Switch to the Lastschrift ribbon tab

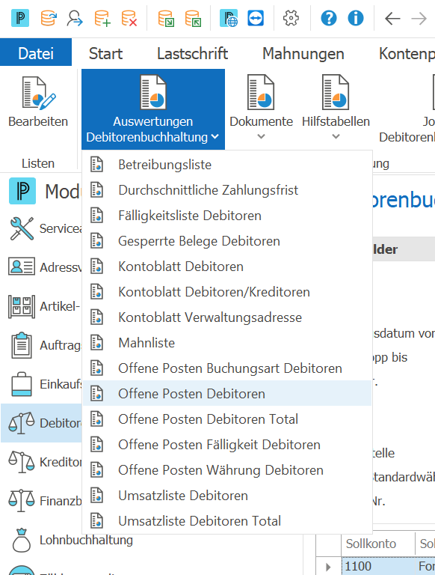192,54
